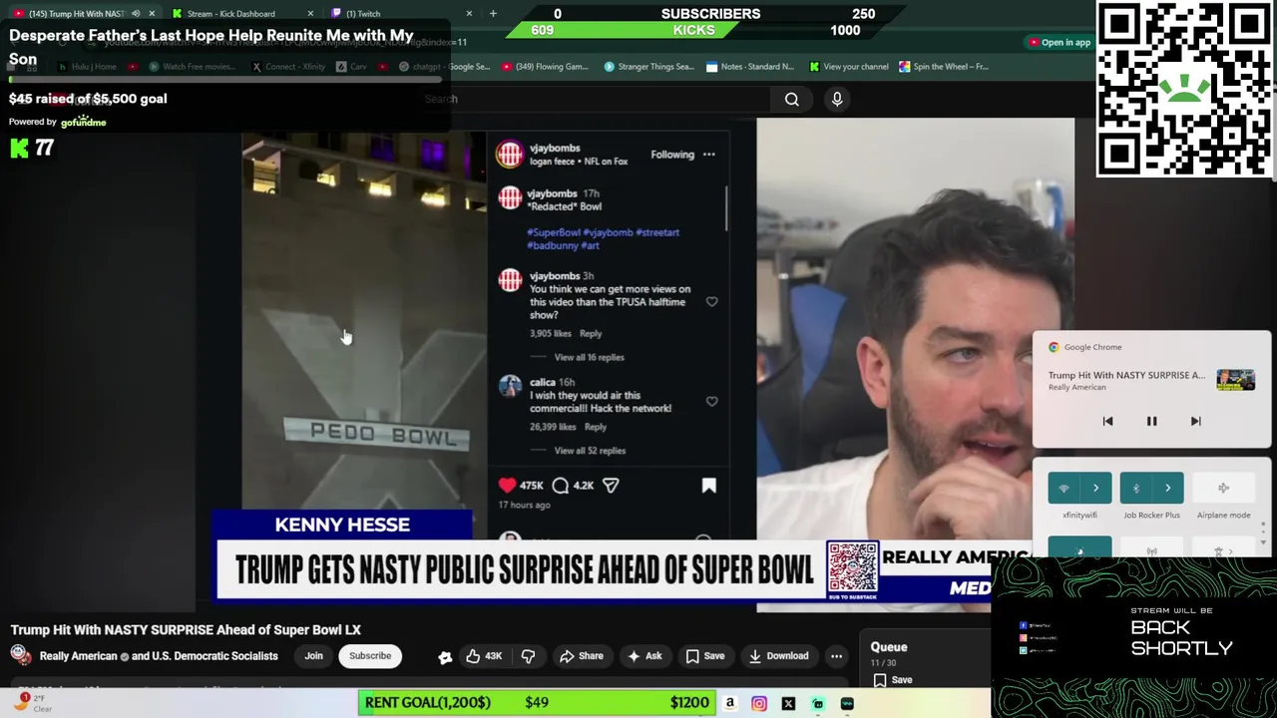The height and width of the screenshot is (718, 1277).
Task: Expand View all 16 replies
Action: click(x=589, y=357)
